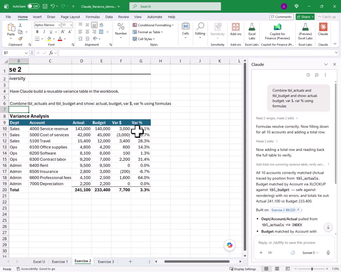Click Merge & Center icon

click(101, 32)
